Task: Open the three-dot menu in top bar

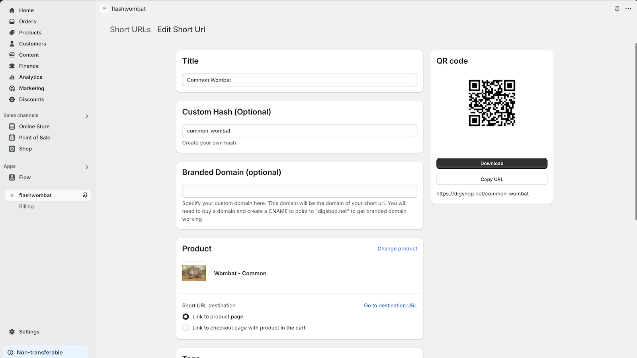Action: tap(628, 9)
